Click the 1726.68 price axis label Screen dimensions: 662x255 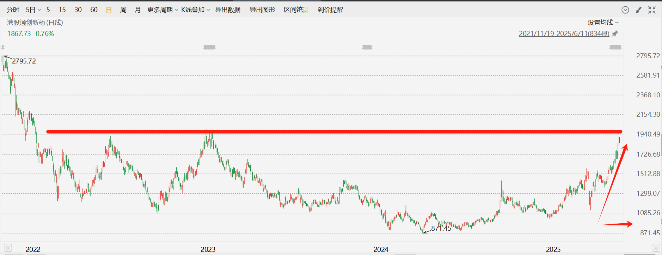648,154
